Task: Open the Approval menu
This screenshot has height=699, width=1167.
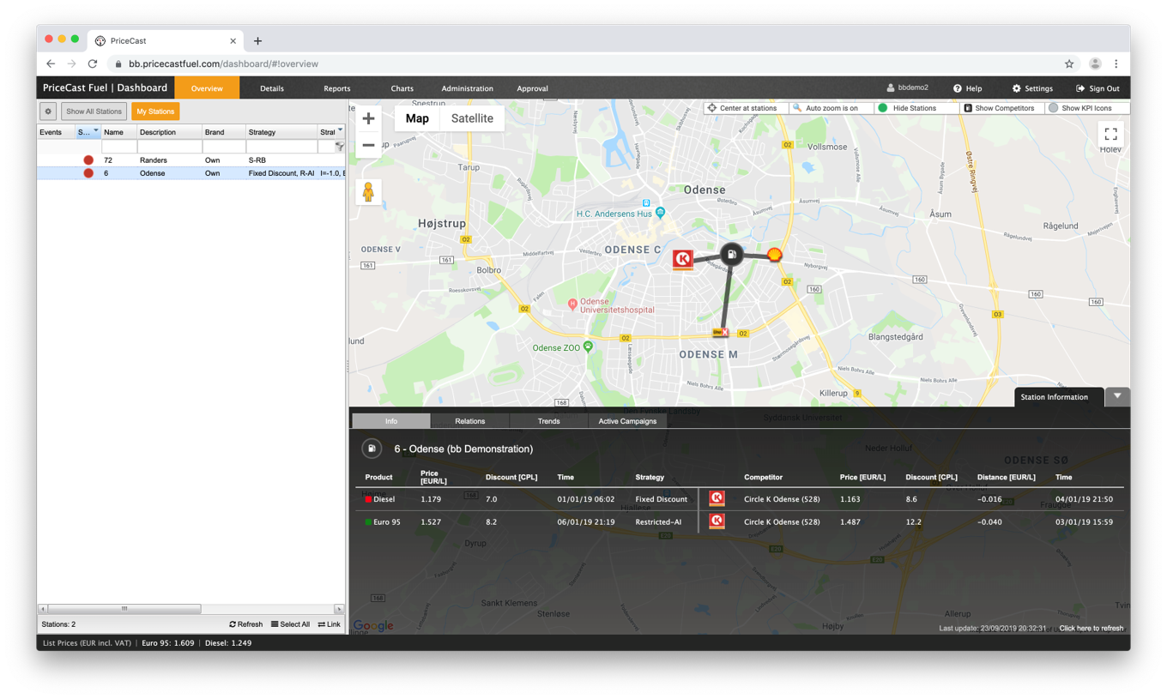Action: (532, 88)
